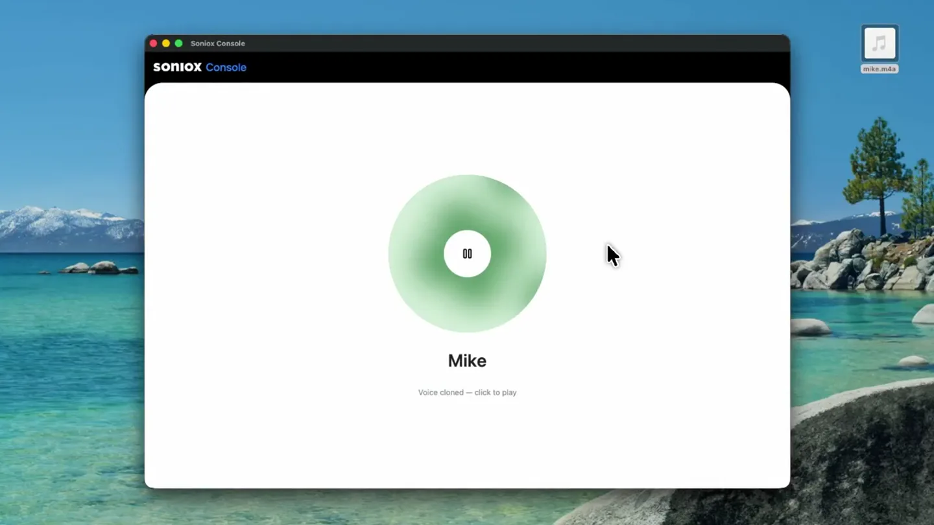Viewport: 934px width, 525px height.
Task: Select the Mike voice name heading
Action: [x=467, y=361]
